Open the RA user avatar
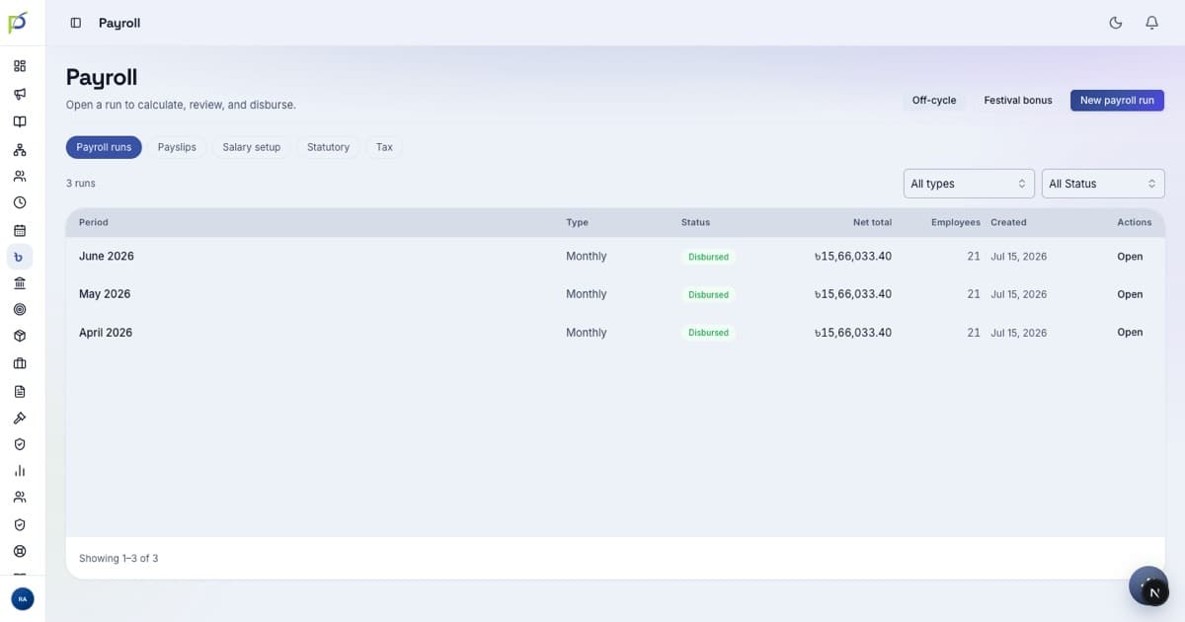 [x=22, y=598]
